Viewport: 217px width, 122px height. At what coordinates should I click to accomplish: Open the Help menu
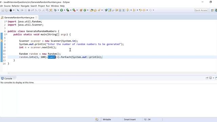62,6
